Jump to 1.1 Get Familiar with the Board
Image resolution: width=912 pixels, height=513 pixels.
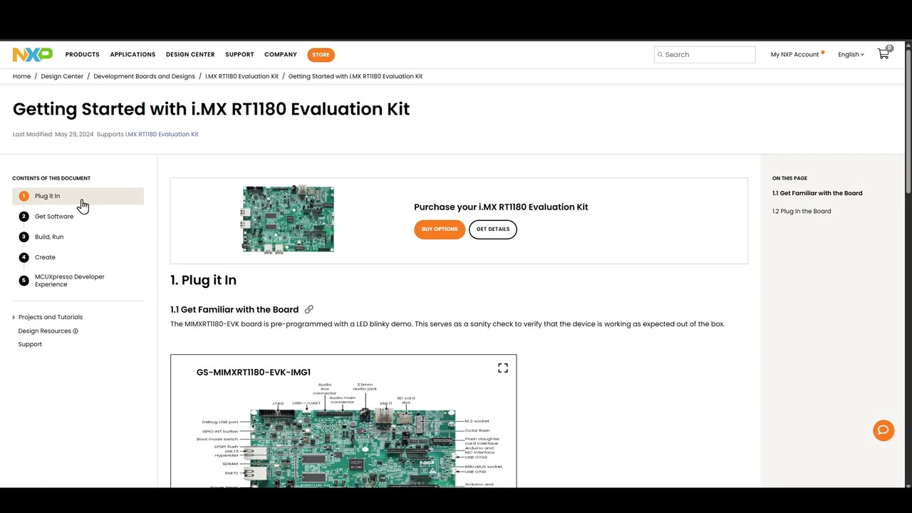pyautogui.click(x=817, y=193)
